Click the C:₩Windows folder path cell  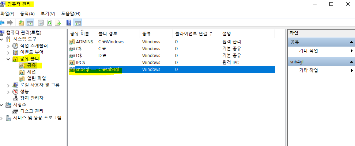[x=111, y=42]
